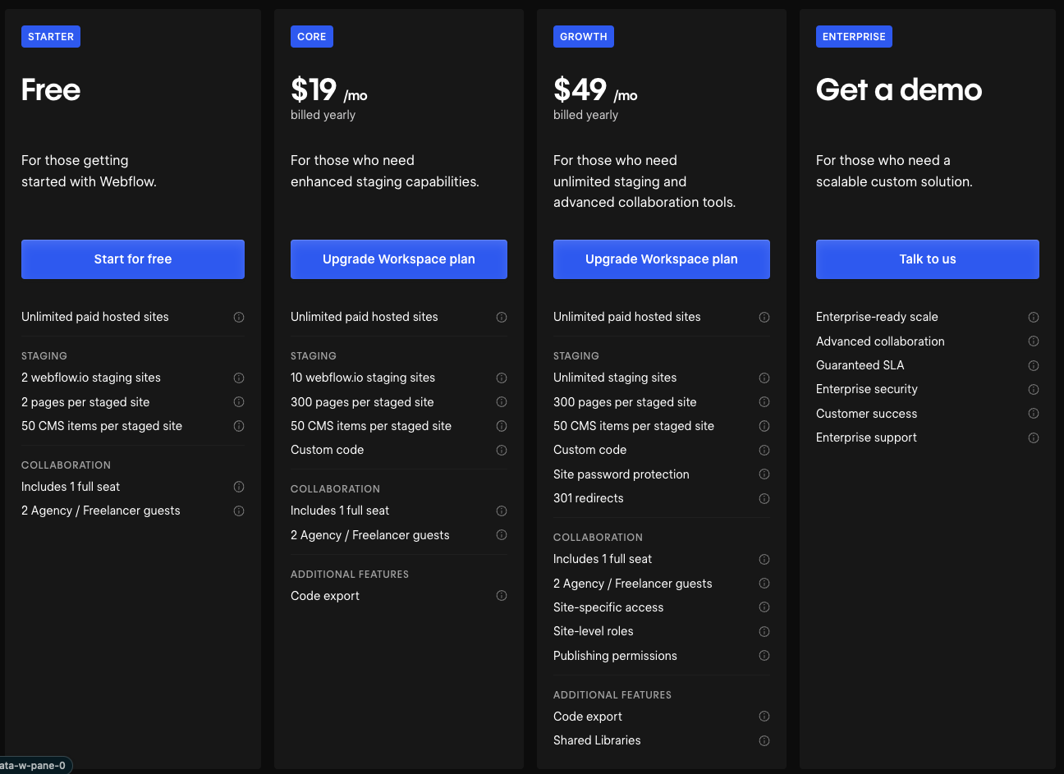Click the info icon next to Code export in Core
This screenshot has width=1064, height=774.
click(x=502, y=596)
